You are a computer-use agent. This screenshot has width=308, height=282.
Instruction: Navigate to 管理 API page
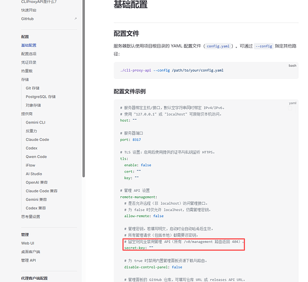click(28, 261)
